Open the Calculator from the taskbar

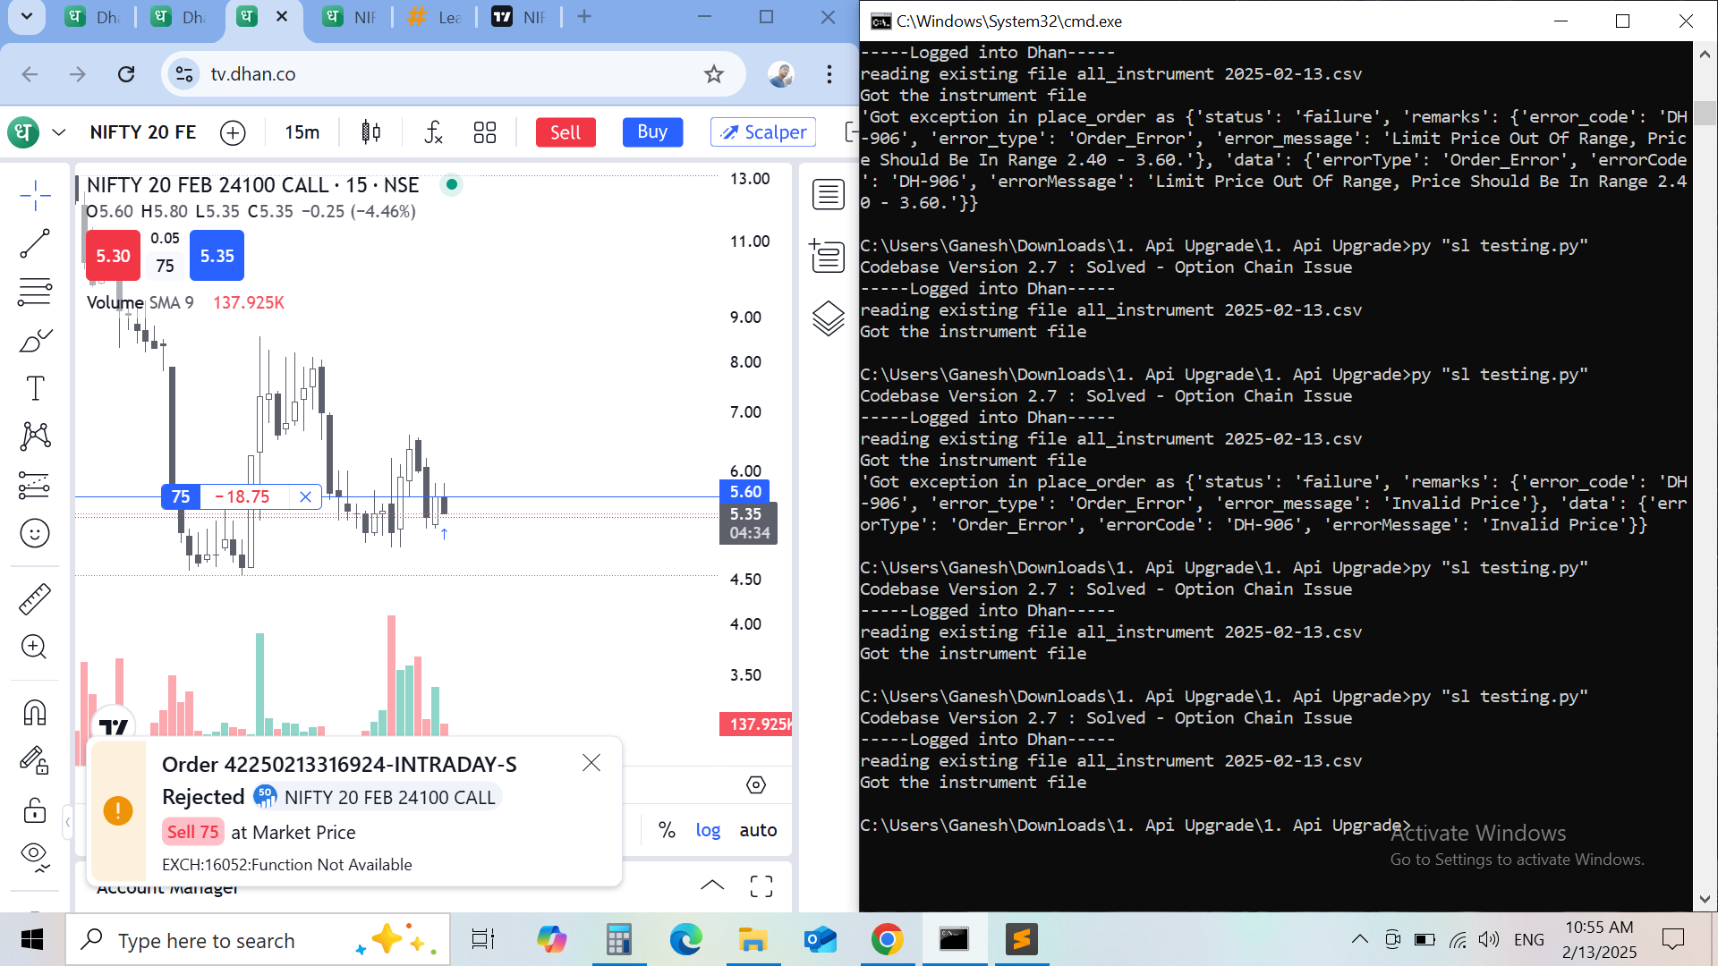pos(618,940)
